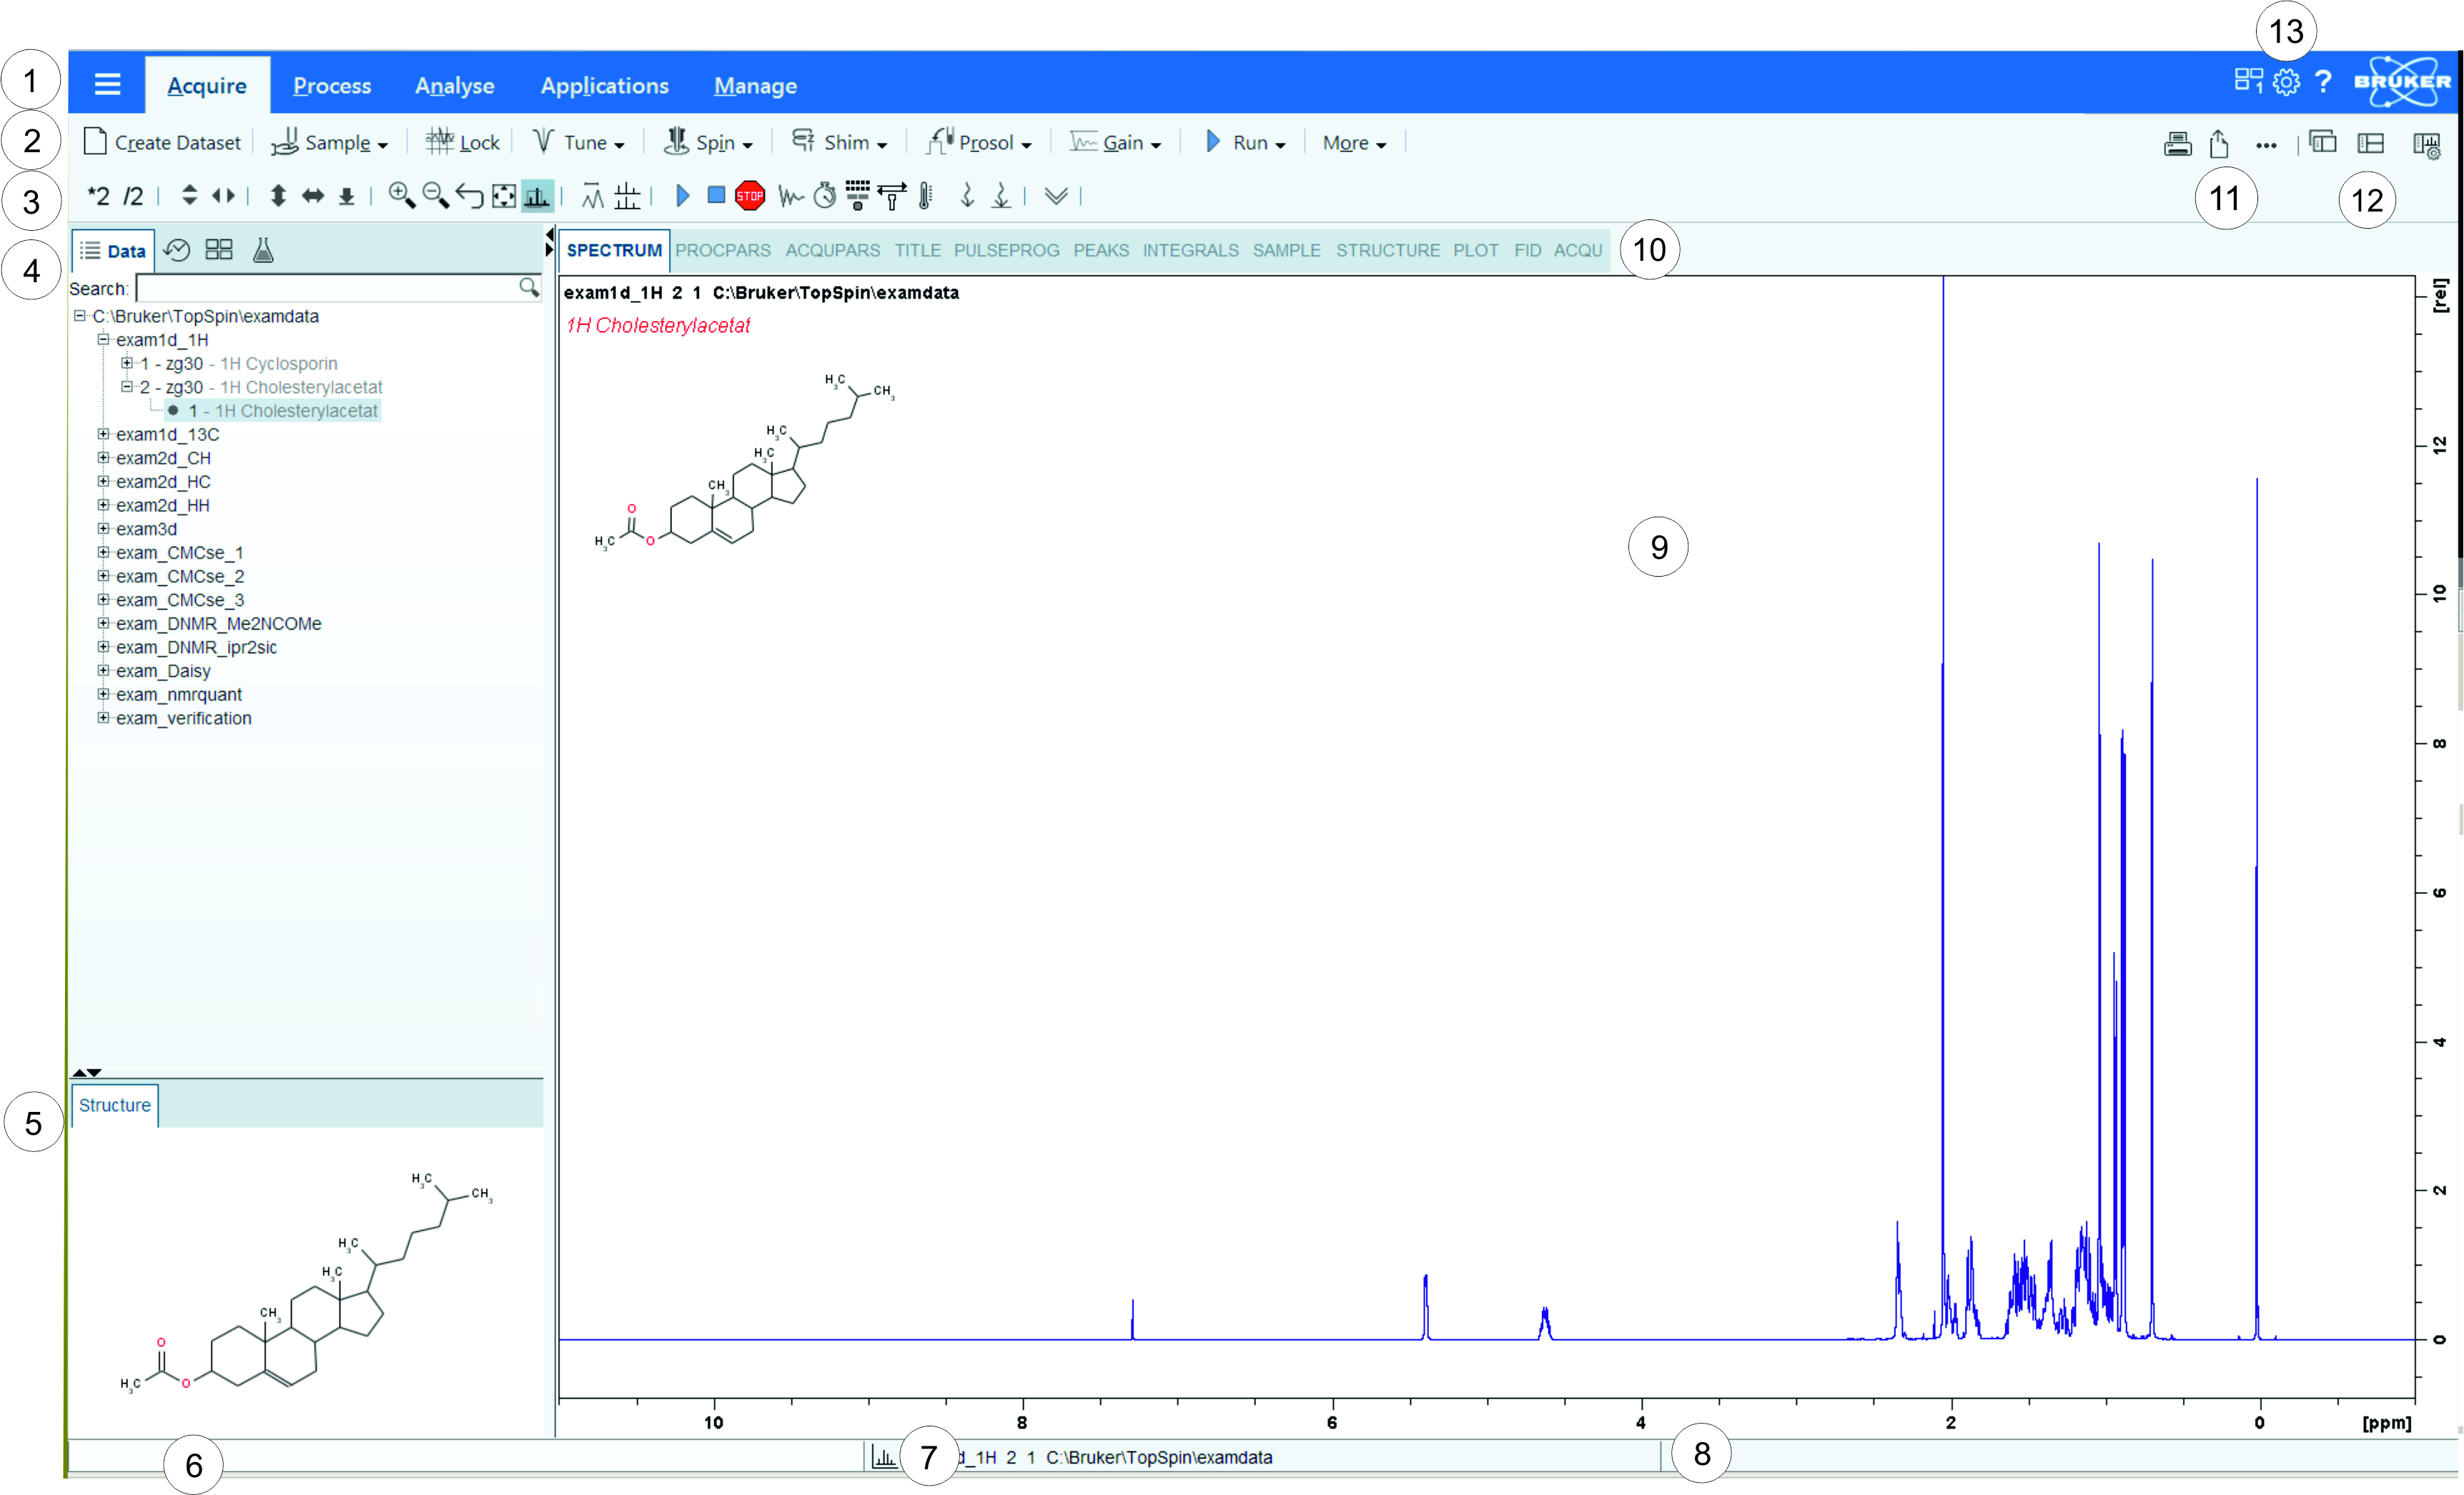Expand the exam1d_13C tree node
Viewport: 2464px width, 1495px height.
[103, 434]
